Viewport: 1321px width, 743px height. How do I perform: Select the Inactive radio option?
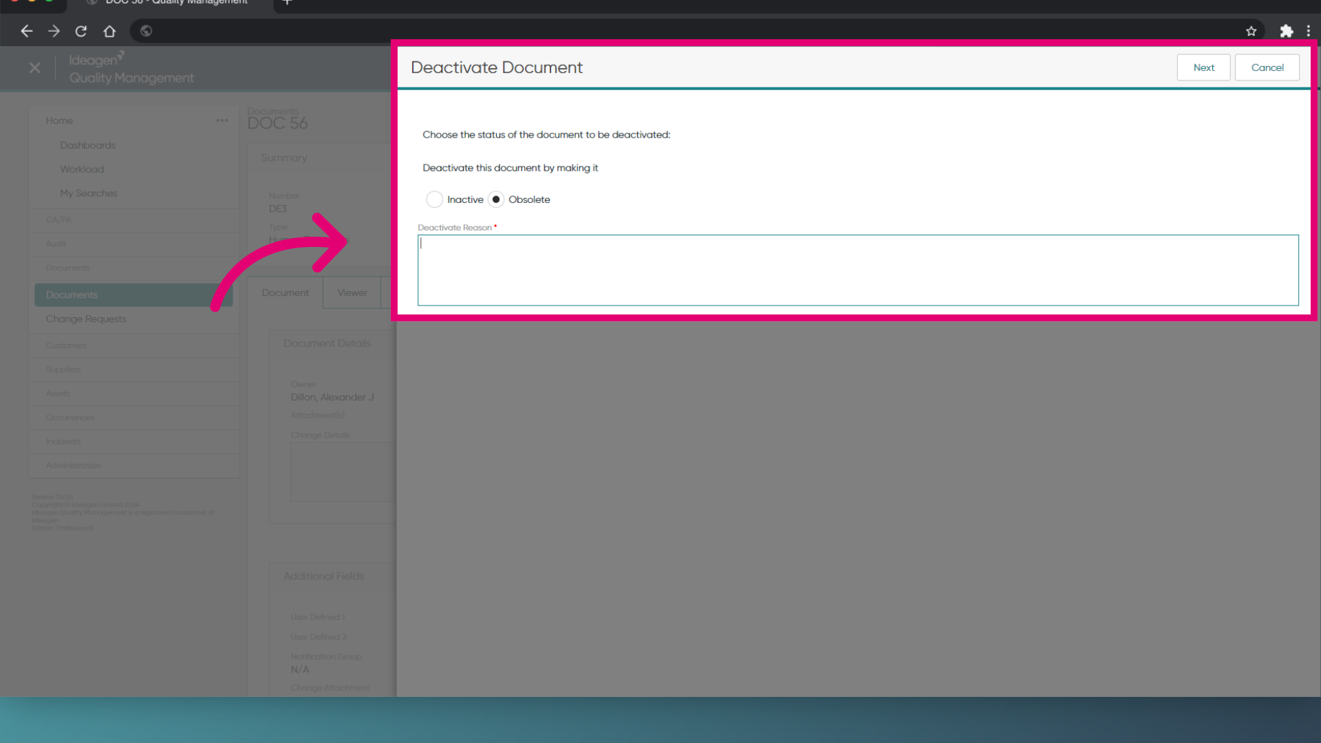click(x=434, y=200)
